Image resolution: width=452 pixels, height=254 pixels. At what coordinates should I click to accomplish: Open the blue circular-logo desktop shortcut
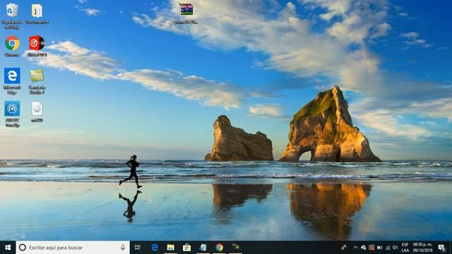tap(12, 114)
